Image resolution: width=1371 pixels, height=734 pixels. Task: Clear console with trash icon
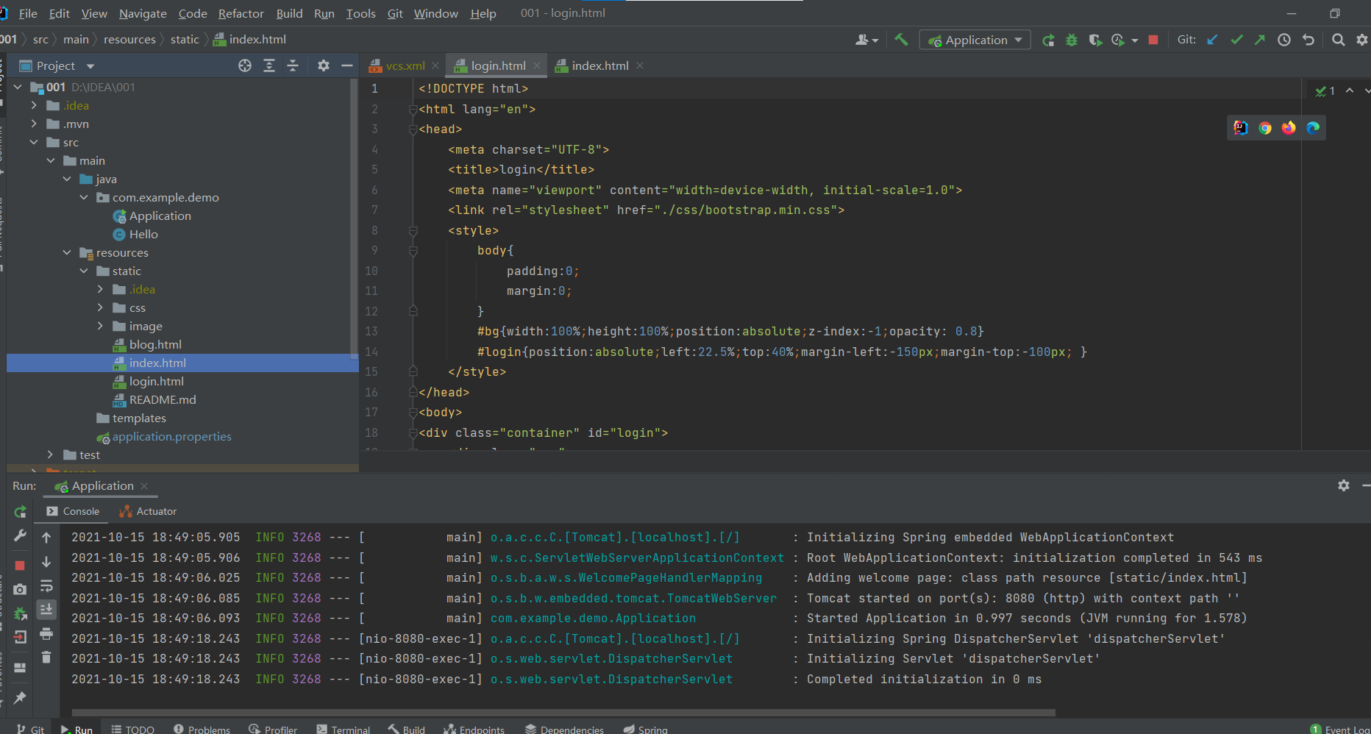(46, 657)
